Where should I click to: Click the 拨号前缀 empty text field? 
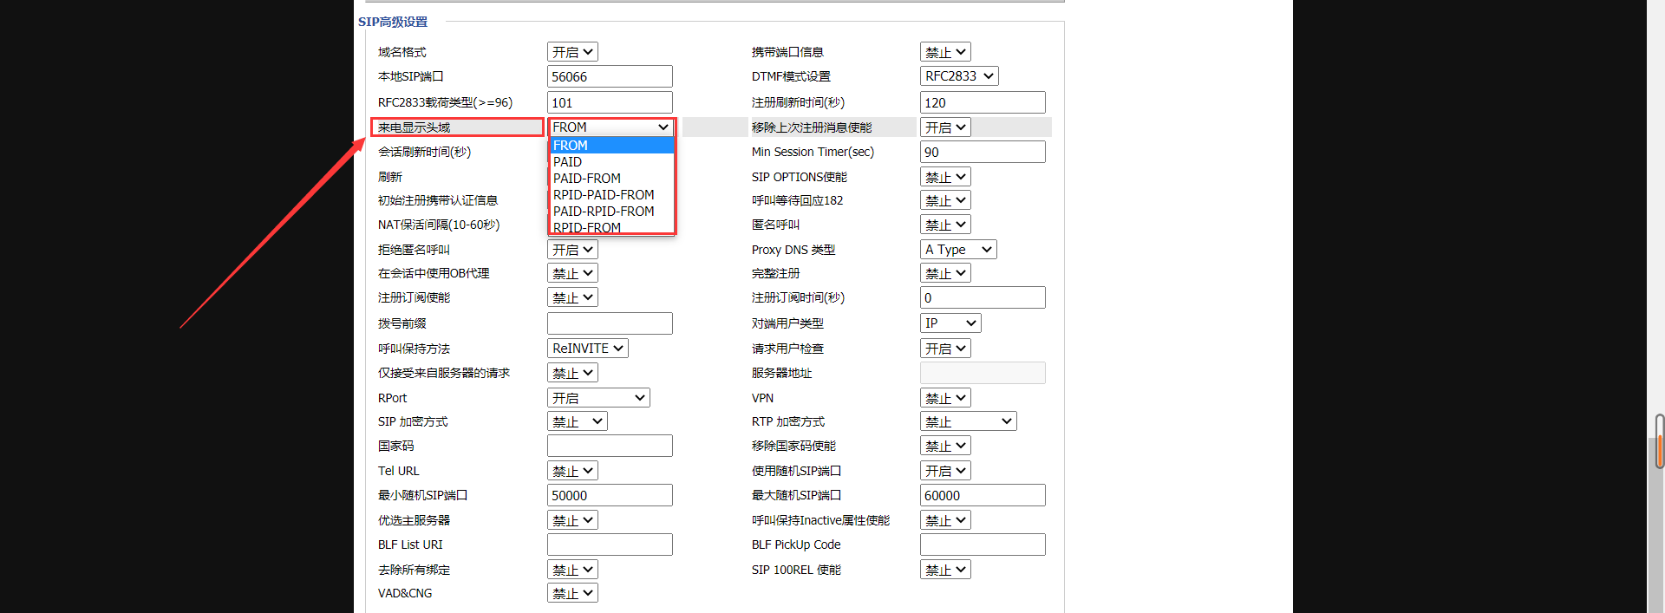coord(610,323)
